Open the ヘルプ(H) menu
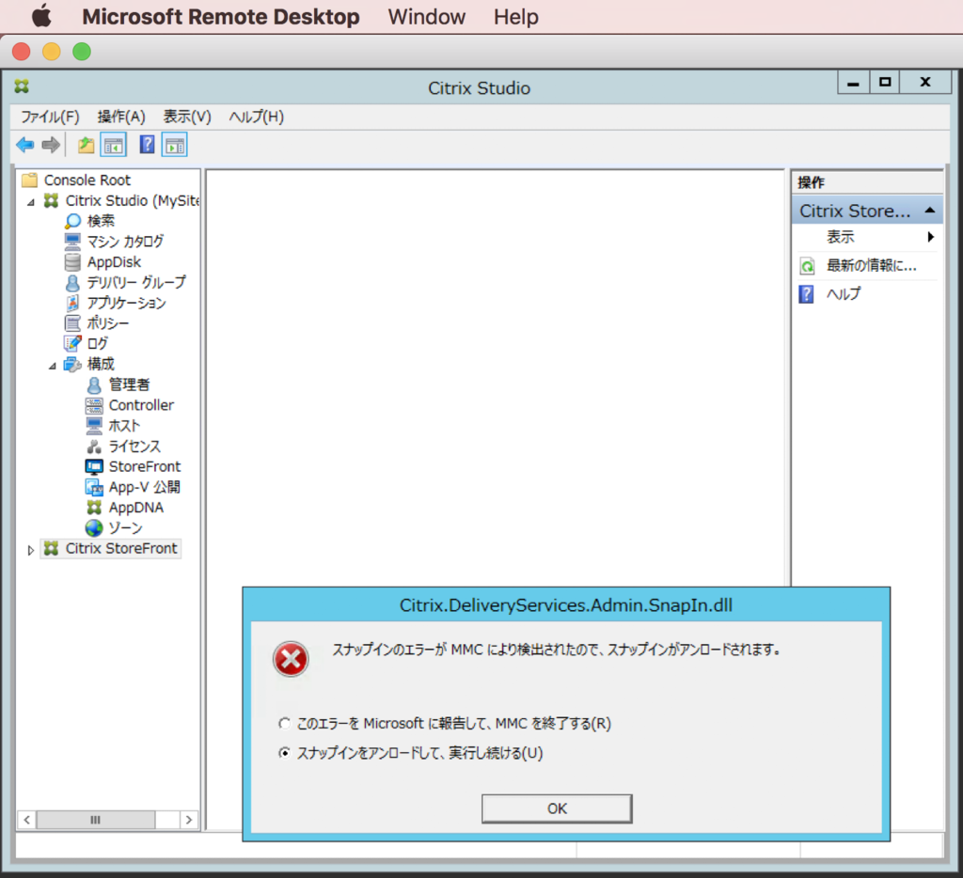The image size is (963, 878). point(256,117)
